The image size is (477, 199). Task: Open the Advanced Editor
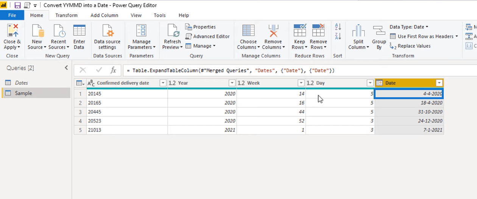(x=207, y=36)
